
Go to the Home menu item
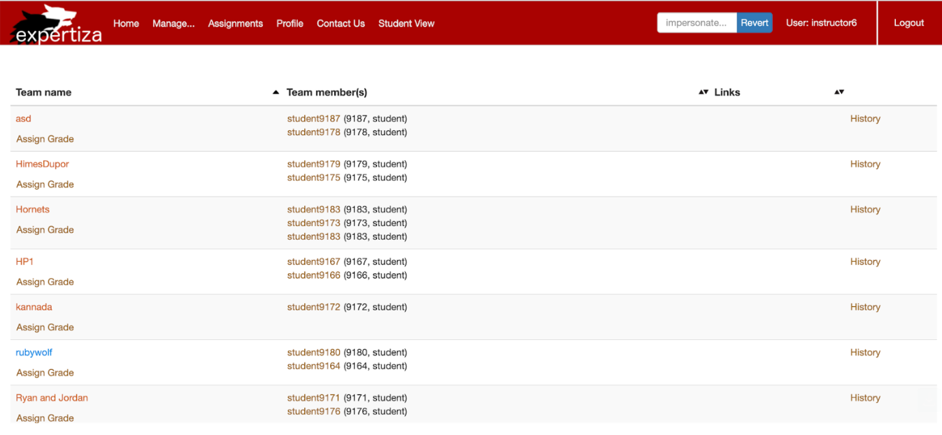(126, 23)
